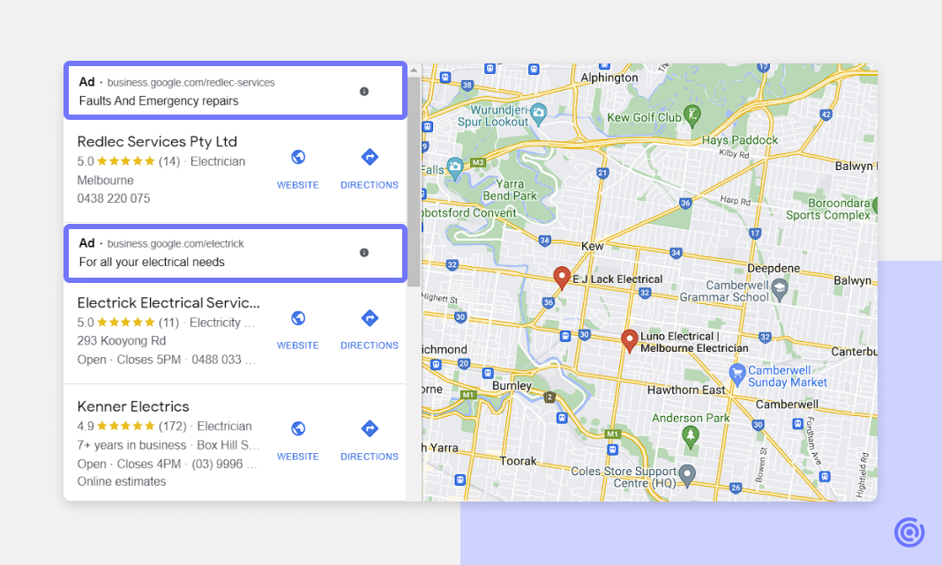Click DIRECTIONS link for Electrick Electrical
The height and width of the screenshot is (565, 942).
point(370,346)
